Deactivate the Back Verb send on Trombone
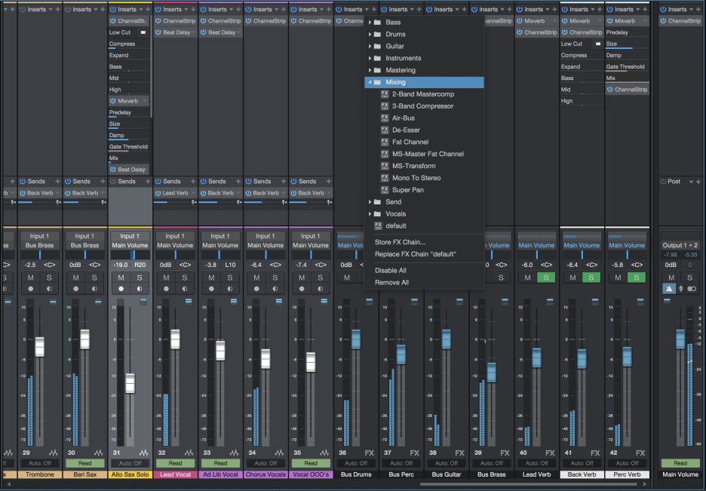This screenshot has height=491, width=706. click(23, 193)
